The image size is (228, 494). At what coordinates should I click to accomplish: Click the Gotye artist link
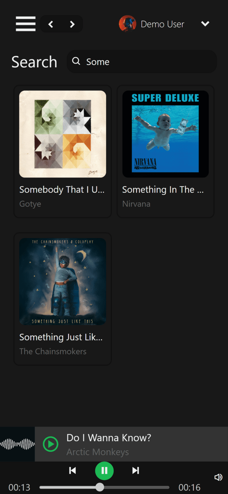tap(30, 204)
